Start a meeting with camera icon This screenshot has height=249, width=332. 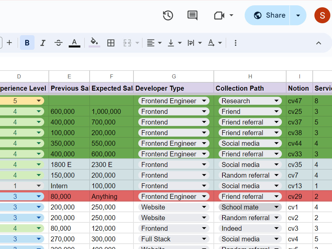tap(219, 16)
